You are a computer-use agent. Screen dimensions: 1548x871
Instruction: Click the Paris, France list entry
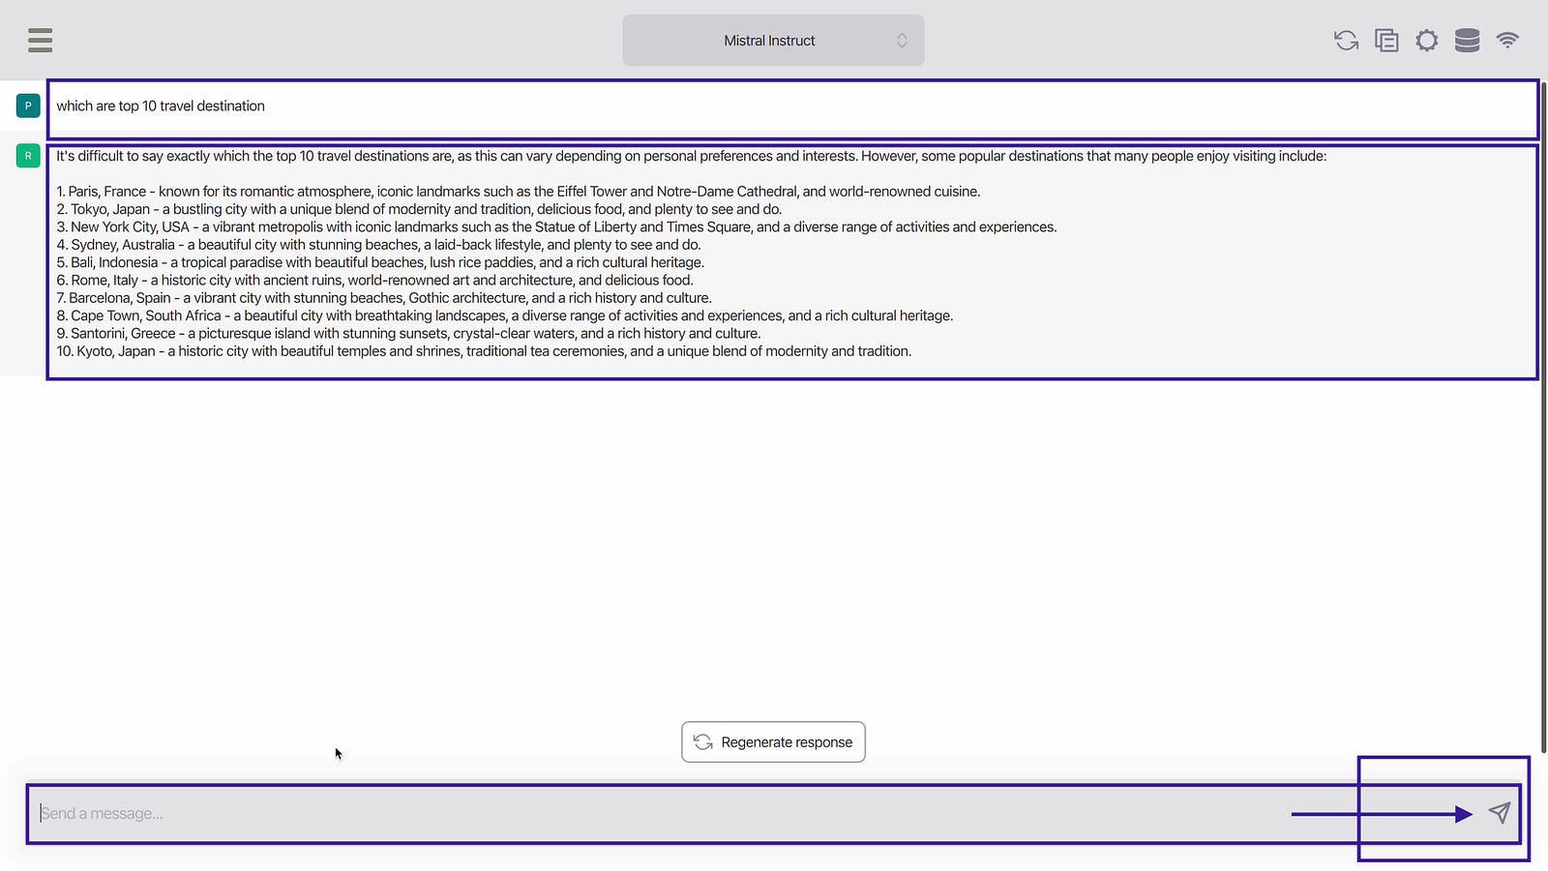(x=518, y=192)
